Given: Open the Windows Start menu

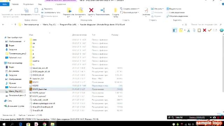Looking at the screenshot, I should [x=4, y=124].
